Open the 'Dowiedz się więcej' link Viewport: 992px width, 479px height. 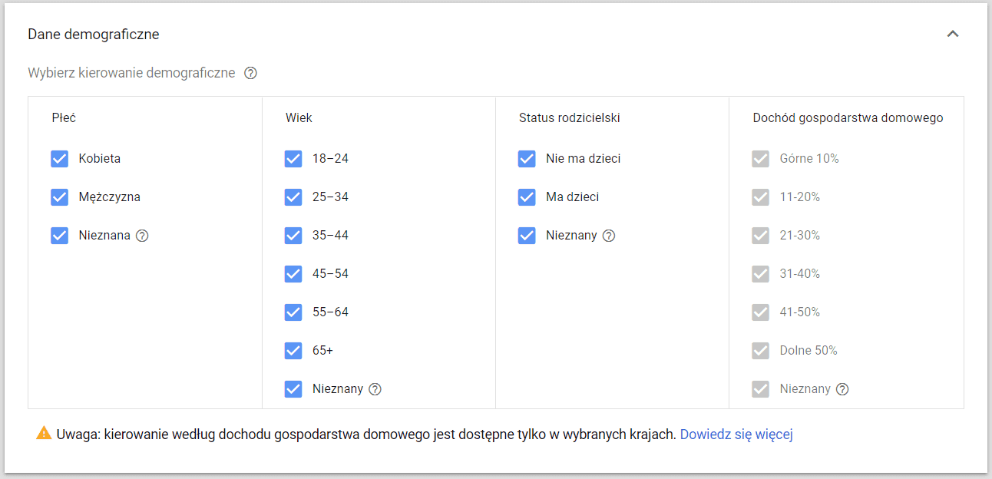[736, 434]
